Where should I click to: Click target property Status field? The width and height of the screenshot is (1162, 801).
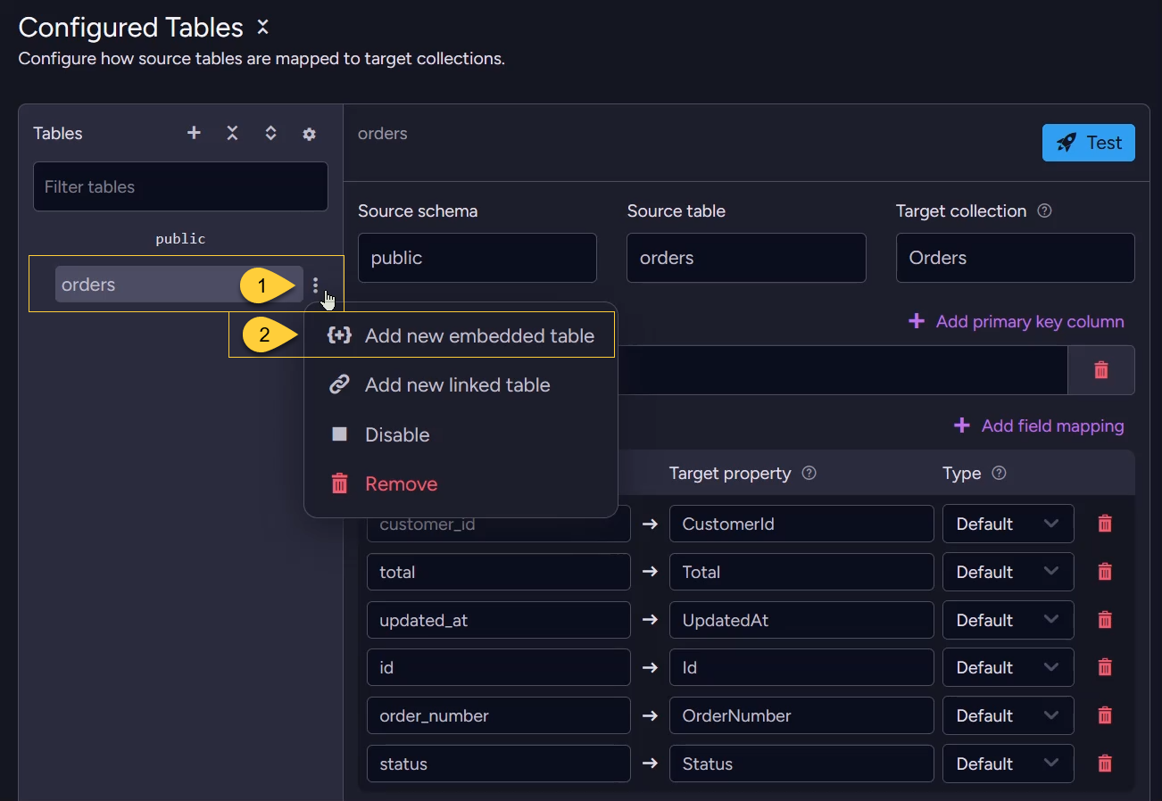(x=801, y=764)
